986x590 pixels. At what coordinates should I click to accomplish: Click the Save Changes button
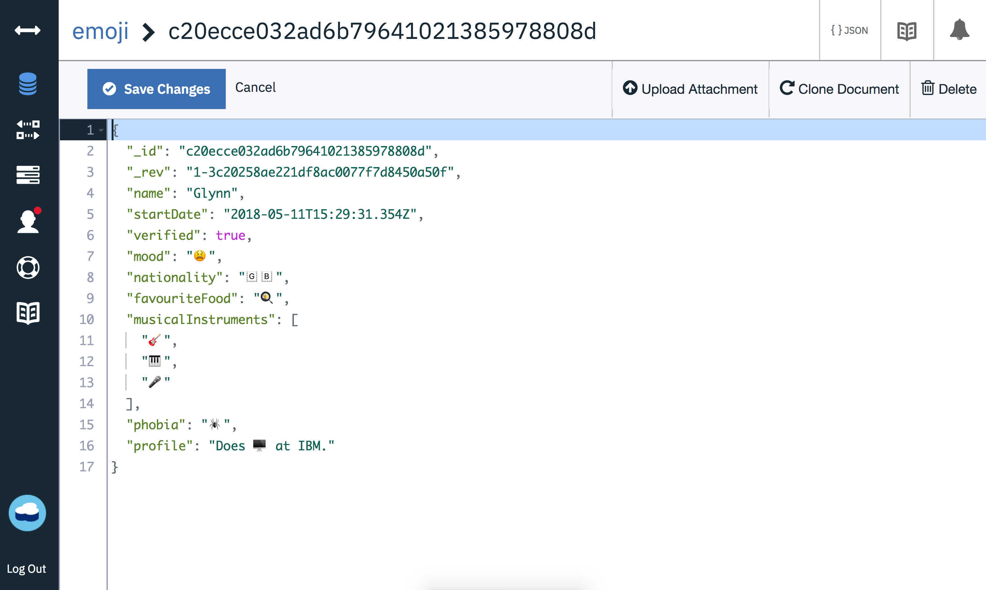coord(157,89)
